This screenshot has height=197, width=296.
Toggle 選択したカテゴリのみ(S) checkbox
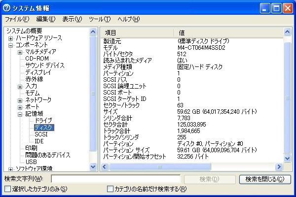tap(7, 189)
